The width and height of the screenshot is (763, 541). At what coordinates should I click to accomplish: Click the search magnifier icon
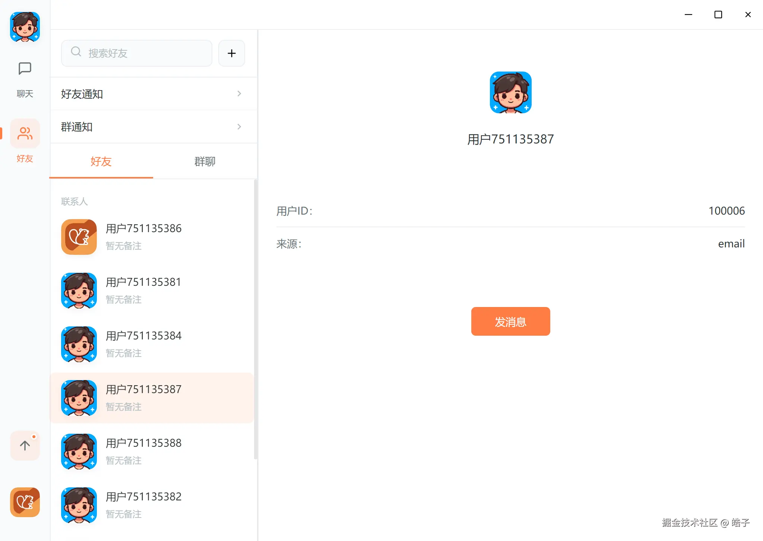coord(76,51)
